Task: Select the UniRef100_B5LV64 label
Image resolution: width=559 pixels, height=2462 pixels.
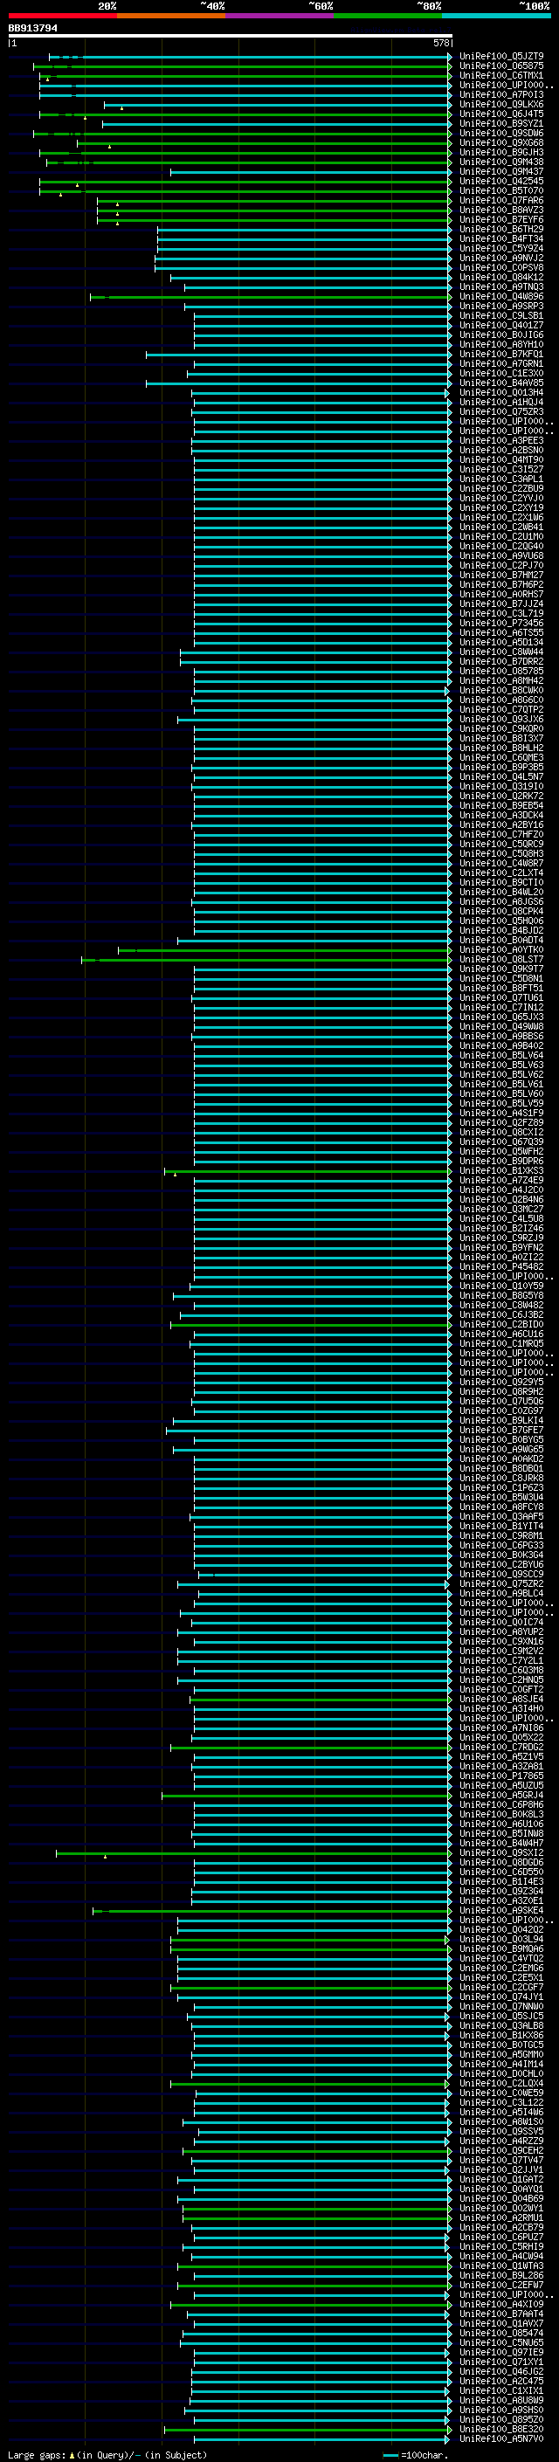Action: [500, 1055]
